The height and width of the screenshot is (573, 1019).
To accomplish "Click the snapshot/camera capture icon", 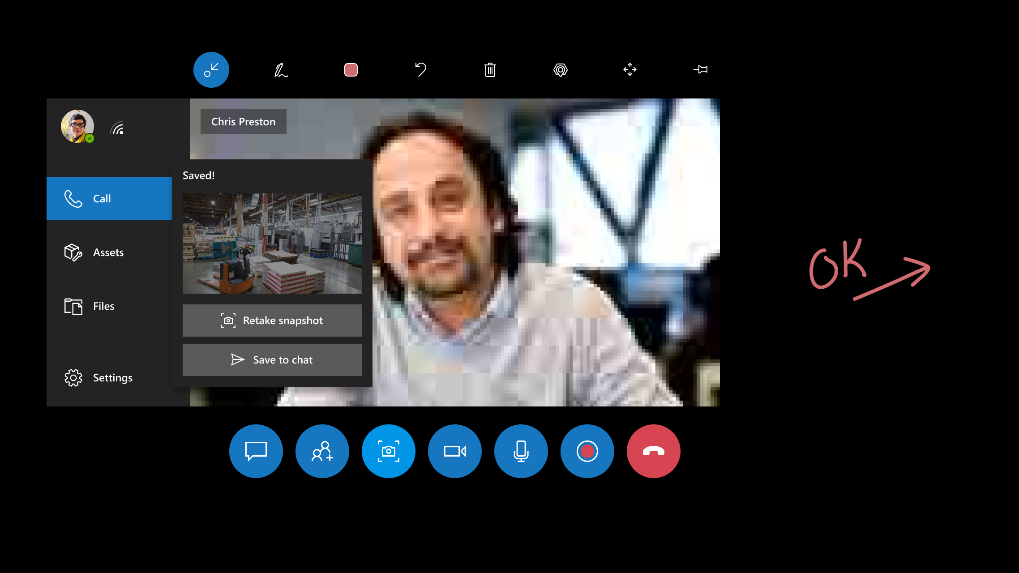I will [389, 451].
